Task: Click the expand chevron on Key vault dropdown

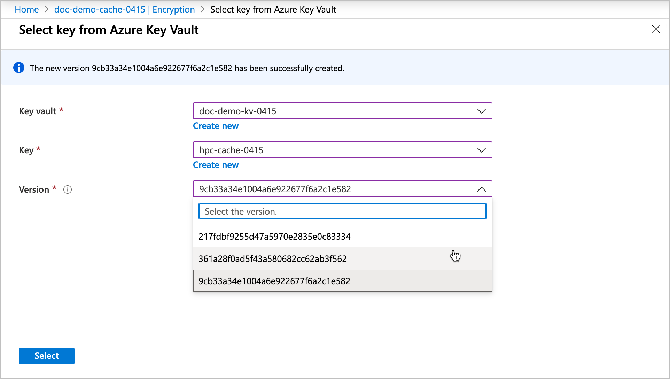Action: pos(482,110)
